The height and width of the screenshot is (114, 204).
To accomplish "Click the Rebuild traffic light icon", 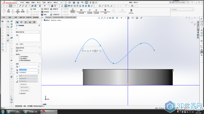I will (x=91, y=3).
